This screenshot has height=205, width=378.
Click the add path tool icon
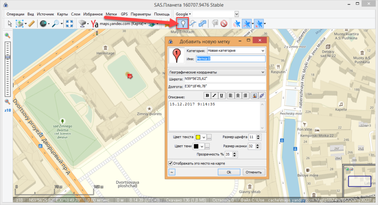pos(192,24)
